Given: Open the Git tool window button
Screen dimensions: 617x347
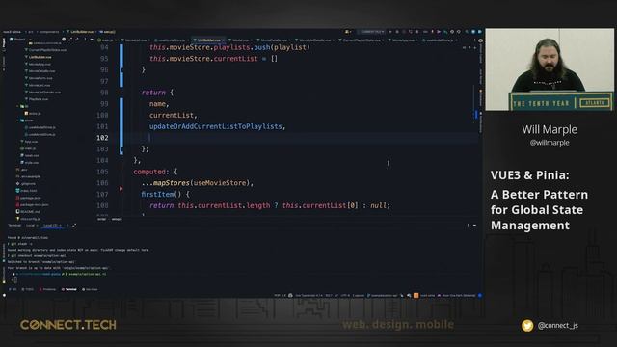Looking at the screenshot, I should point(13,289).
